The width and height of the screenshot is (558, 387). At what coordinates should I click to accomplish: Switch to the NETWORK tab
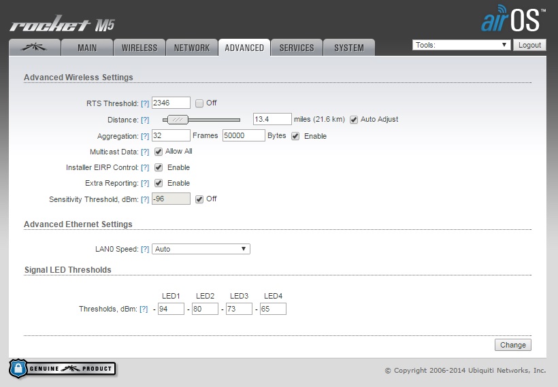click(x=191, y=48)
